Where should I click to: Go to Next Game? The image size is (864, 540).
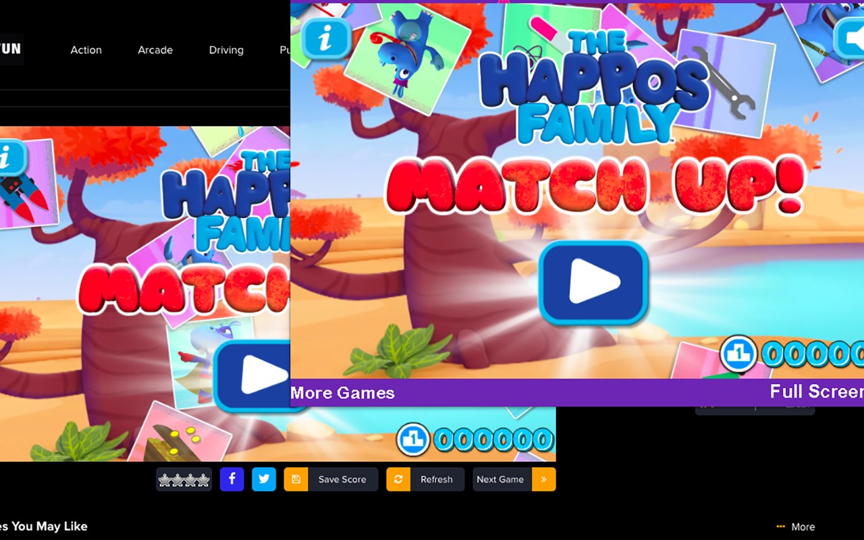click(x=514, y=479)
